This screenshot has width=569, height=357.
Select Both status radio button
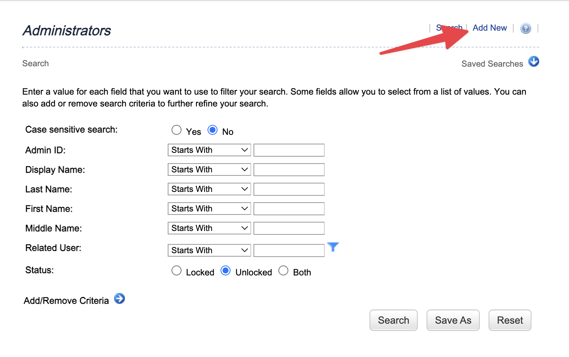pyautogui.click(x=283, y=271)
